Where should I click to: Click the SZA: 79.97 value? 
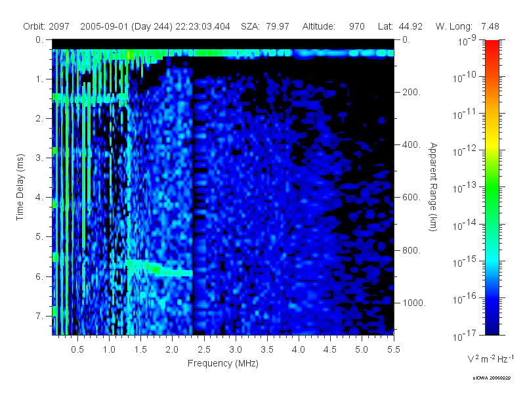[265, 26]
